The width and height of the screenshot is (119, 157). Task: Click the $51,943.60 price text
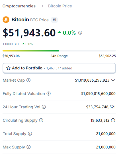point(29,33)
